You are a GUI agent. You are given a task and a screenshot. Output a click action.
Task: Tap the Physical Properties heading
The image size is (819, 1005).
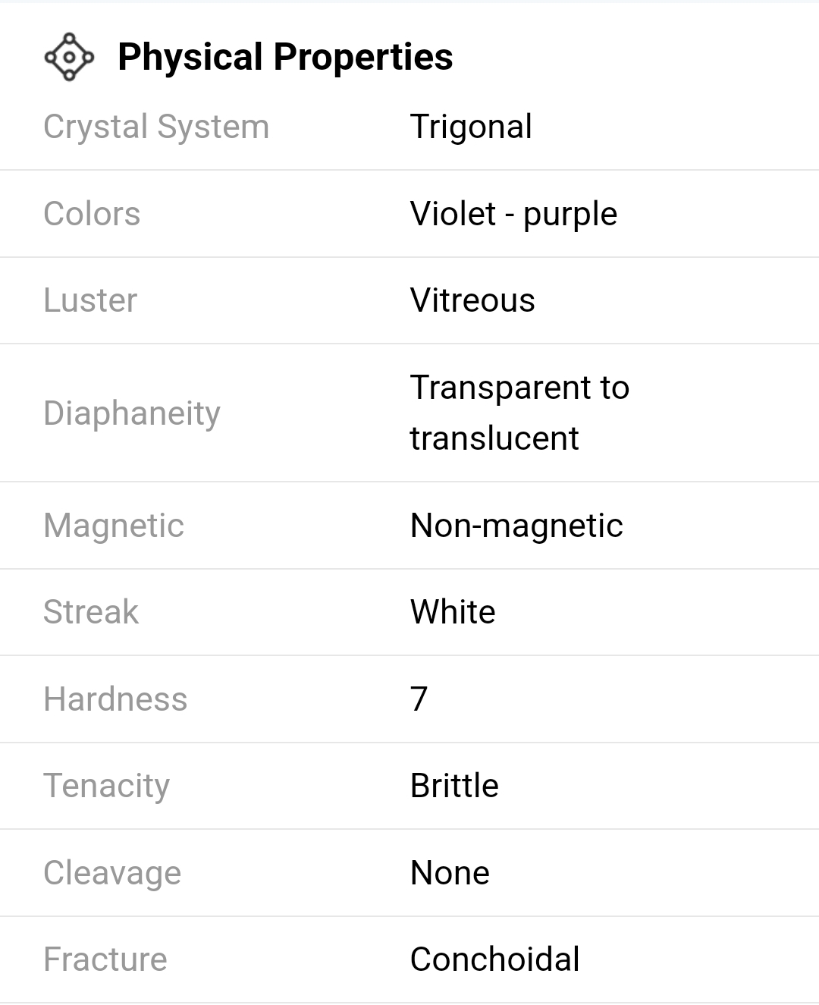285,57
